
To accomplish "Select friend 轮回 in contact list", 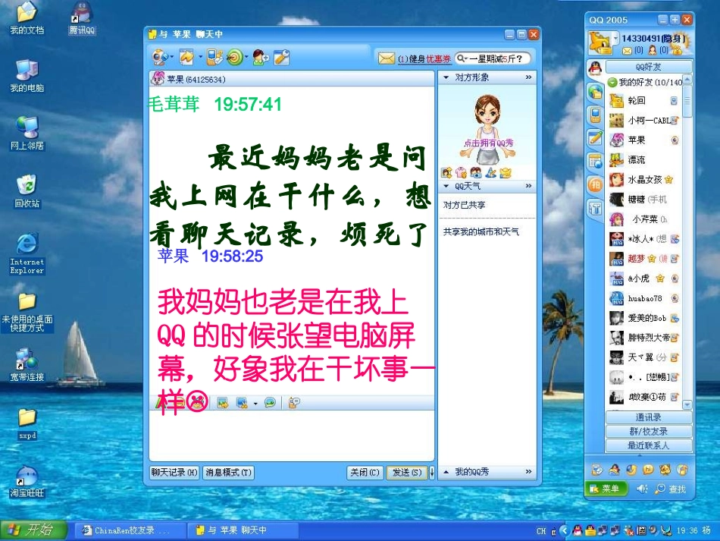I will [x=643, y=101].
